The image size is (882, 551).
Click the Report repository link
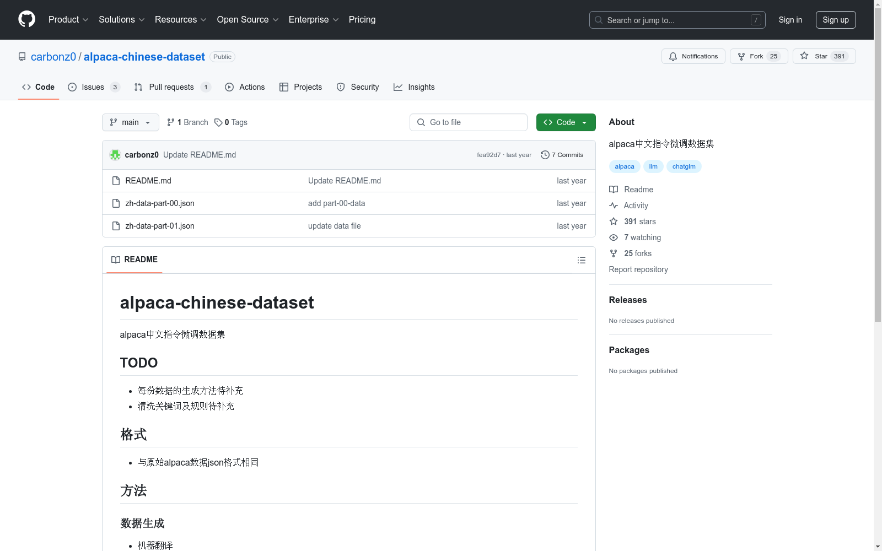pyautogui.click(x=638, y=269)
